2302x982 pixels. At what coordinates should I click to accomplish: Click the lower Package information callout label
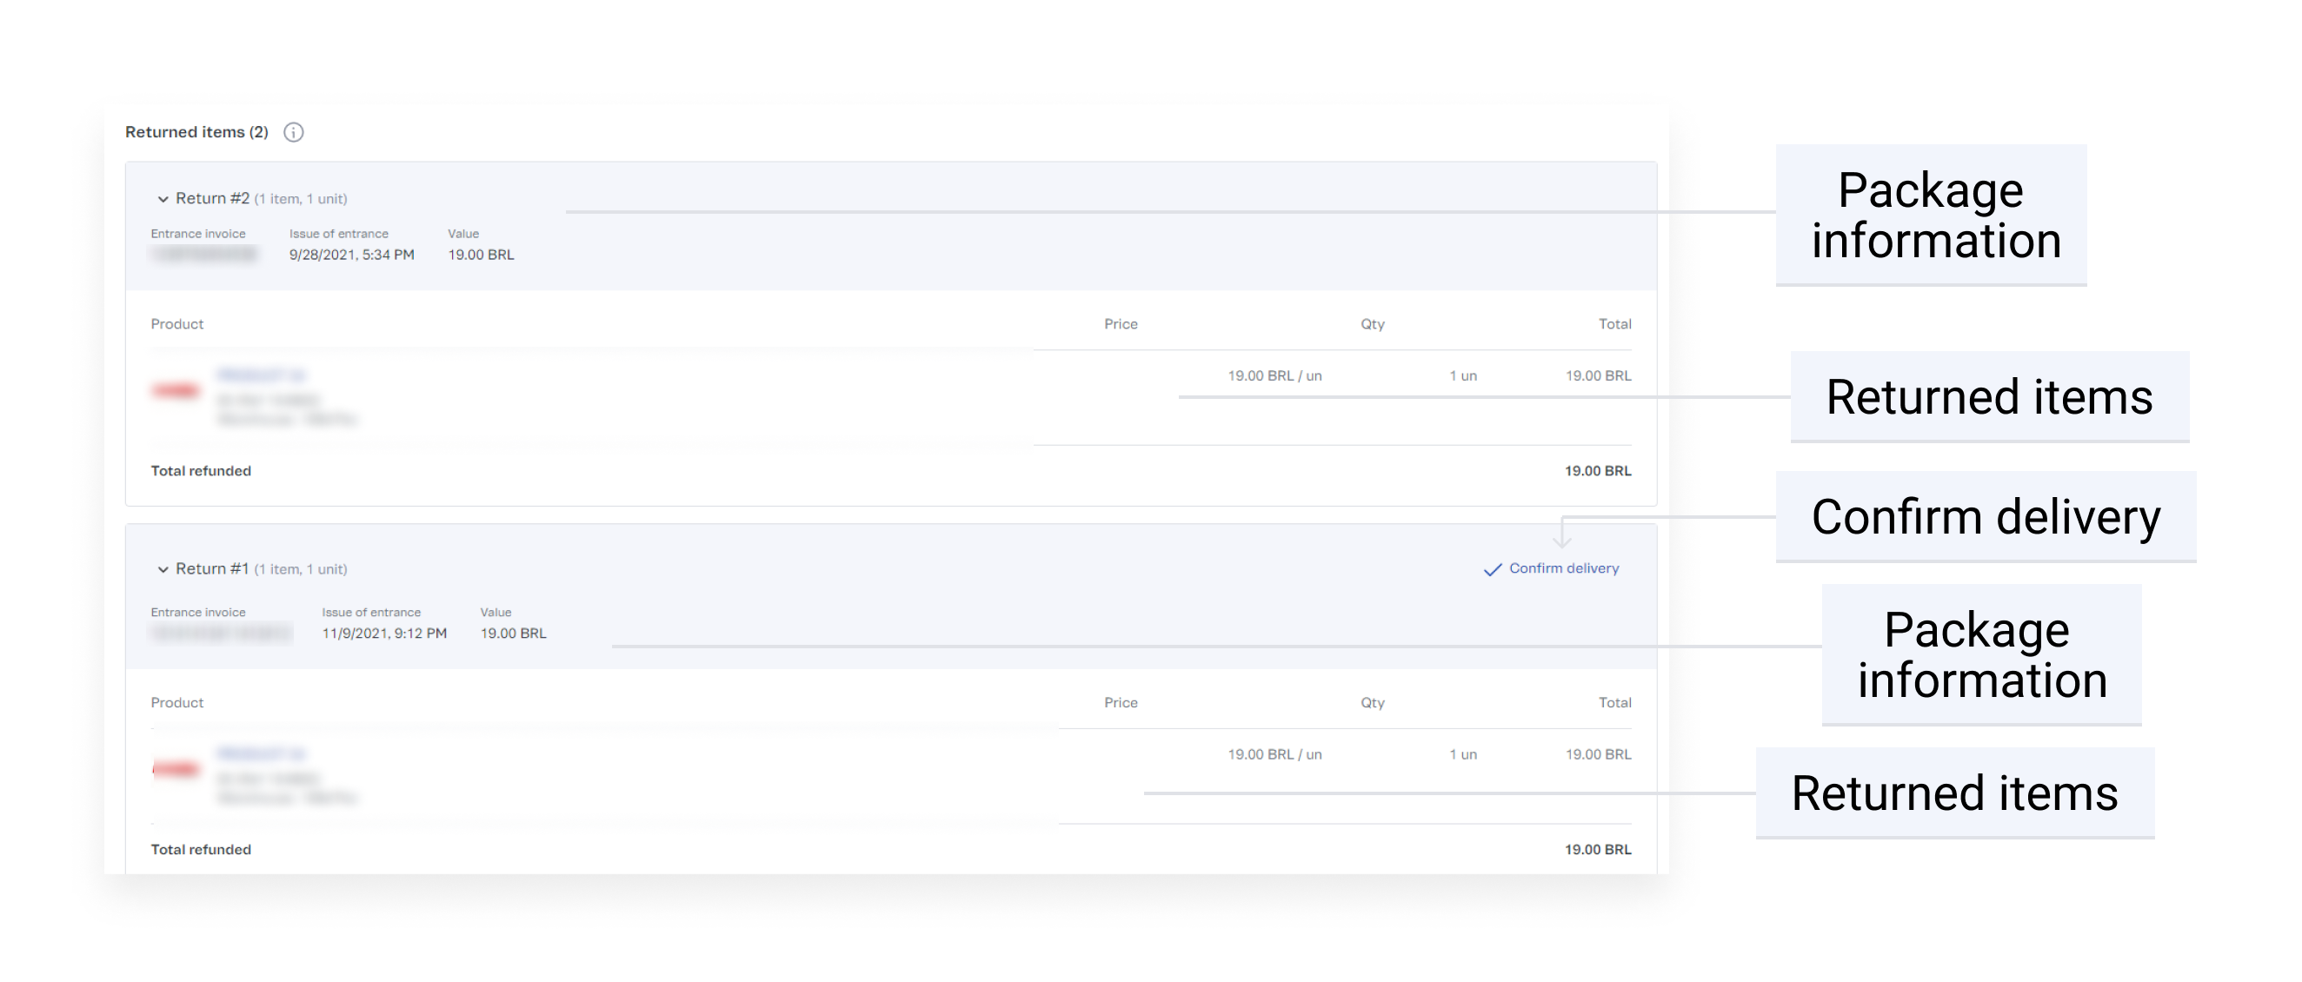1981,655
